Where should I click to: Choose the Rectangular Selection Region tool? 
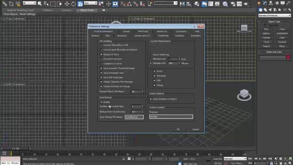53,4
